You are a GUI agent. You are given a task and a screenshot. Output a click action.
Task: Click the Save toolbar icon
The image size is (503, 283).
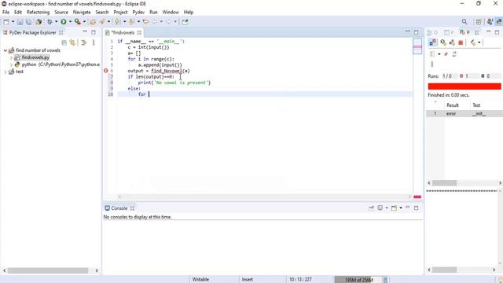click(x=20, y=22)
